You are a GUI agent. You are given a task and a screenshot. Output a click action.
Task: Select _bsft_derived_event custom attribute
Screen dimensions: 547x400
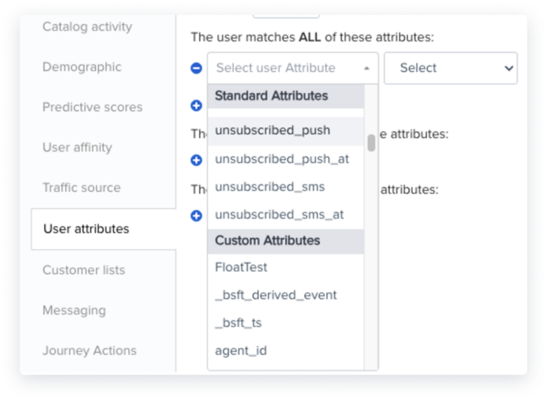click(285, 295)
